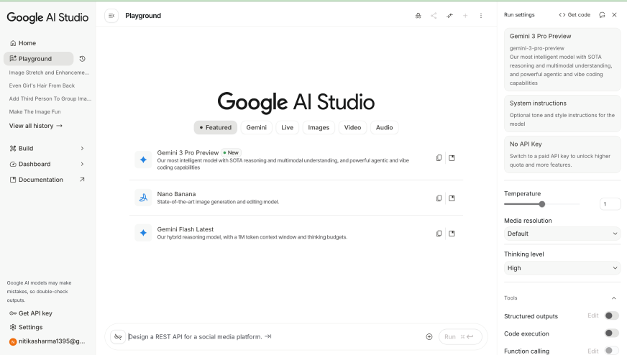627x355 pixels.
Task: Start a new chat with the plus icon
Action: [465, 16]
